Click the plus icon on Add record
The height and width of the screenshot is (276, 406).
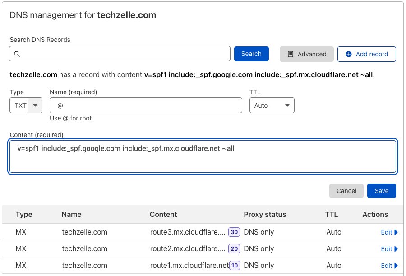pos(349,54)
